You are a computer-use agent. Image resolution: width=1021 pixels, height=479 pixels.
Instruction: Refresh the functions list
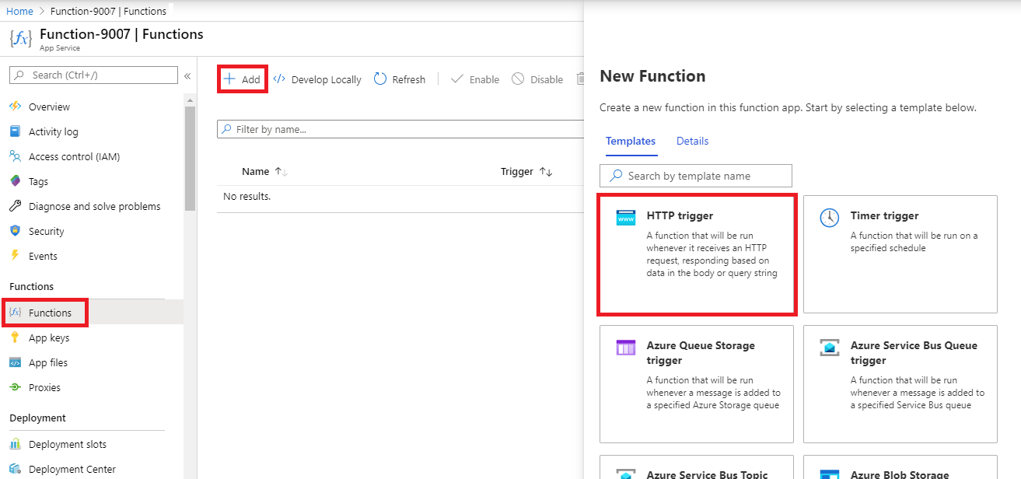[x=399, y=79]
